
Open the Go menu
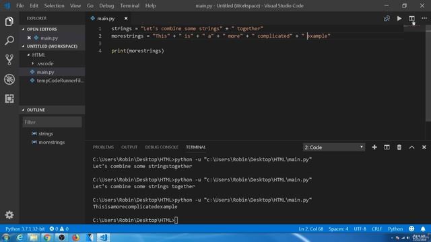coord(90,6)
